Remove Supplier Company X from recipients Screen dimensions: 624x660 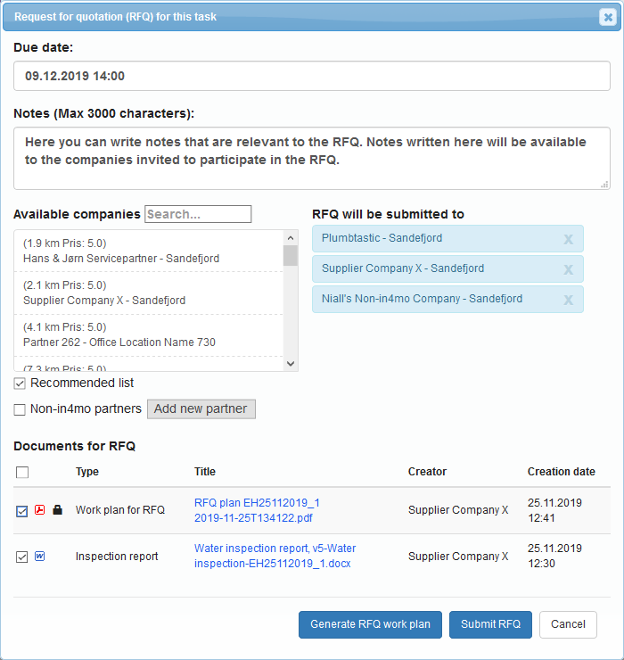(x=568, y=269)
